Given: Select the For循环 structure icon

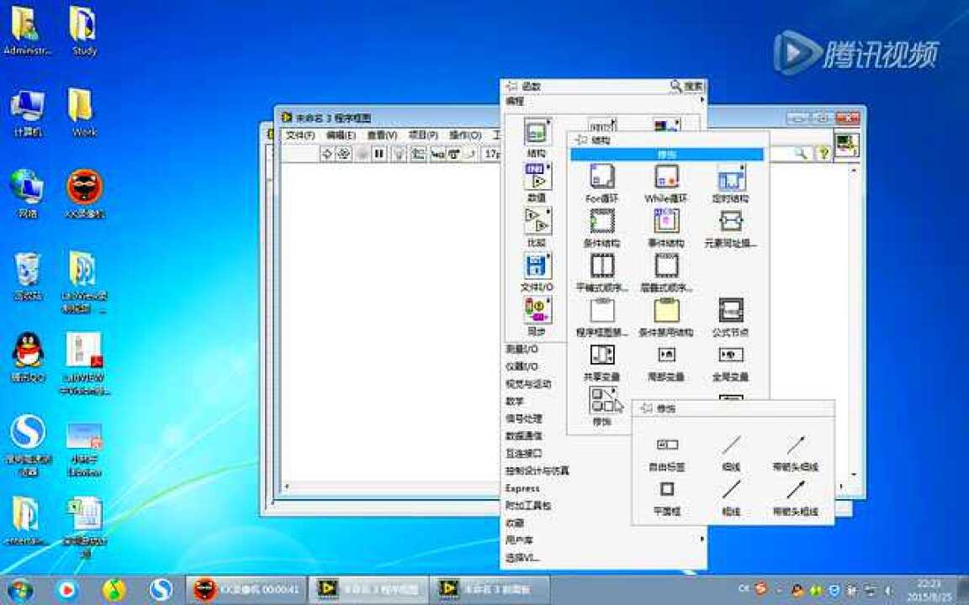Looking at the screenshot, I should (601, 178).
